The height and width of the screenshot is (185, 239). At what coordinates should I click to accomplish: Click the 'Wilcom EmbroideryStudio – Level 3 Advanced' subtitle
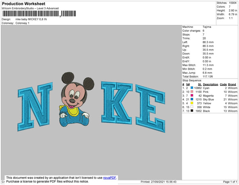(30, 8)
